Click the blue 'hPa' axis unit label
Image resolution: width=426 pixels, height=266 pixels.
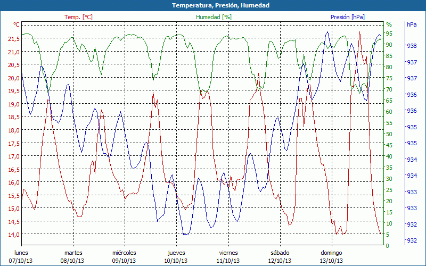(x=412, y=24)
